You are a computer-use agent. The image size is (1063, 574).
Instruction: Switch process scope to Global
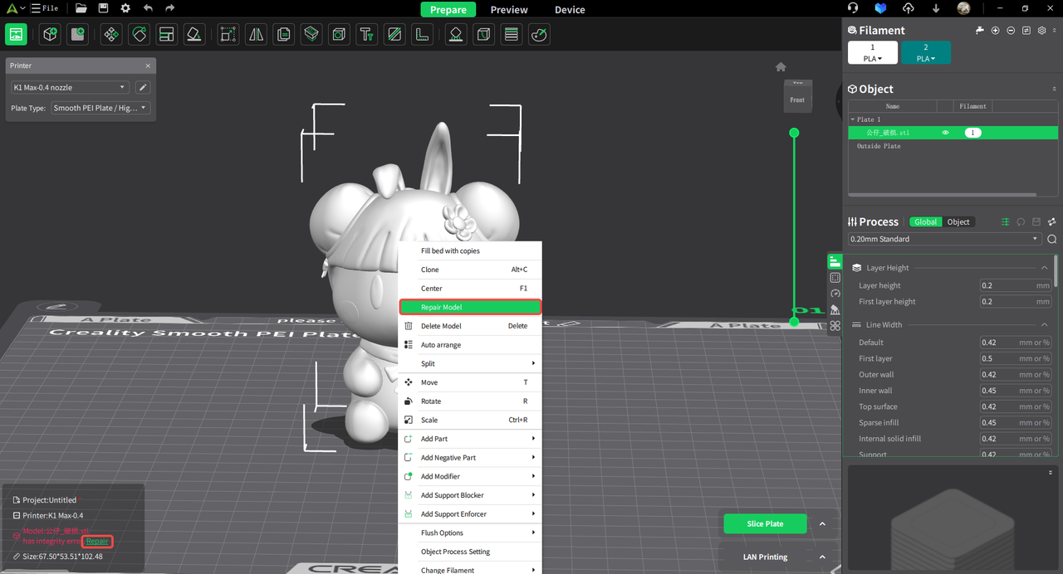click(926, 222)
